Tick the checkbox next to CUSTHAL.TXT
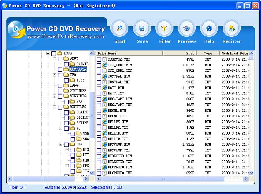Viewport: 261px width, 194px height. pyautogui.click(x=99, y=82)
